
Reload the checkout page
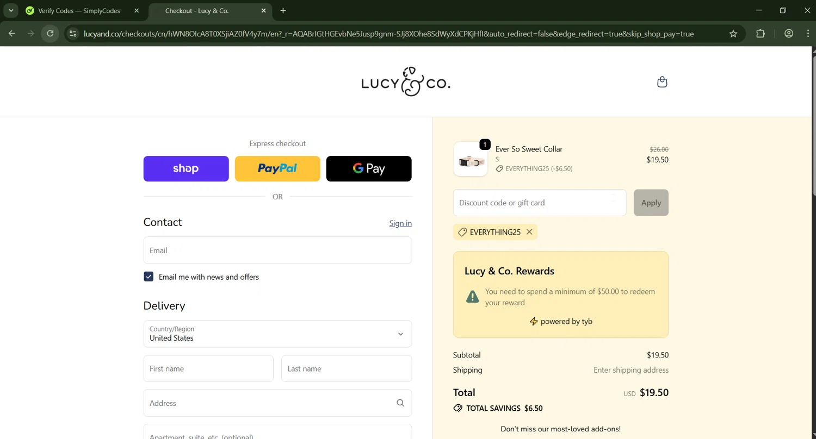(50, 34)
